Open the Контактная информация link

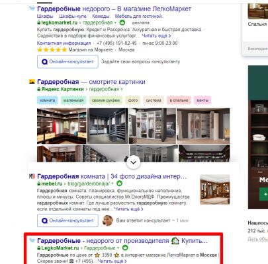(x=64, y=43)
